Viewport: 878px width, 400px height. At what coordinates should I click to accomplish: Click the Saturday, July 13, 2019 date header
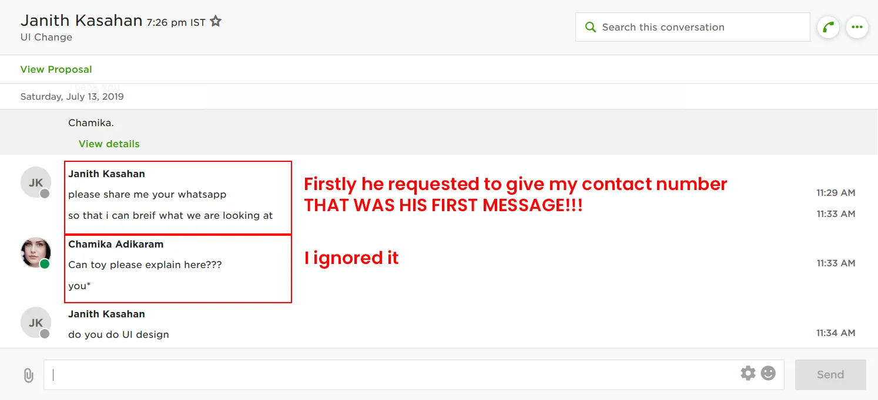coord(72,97)
